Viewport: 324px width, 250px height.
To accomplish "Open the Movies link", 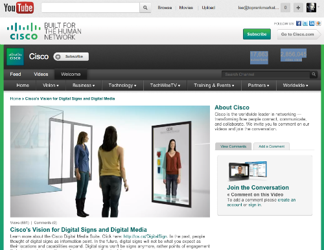I will pos(186,8).
